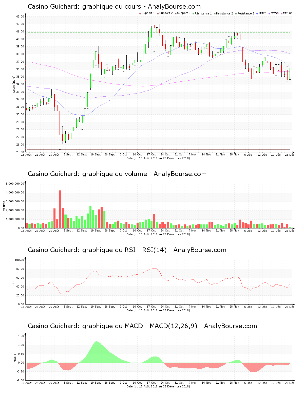Screen dimensions: 304x393
Task: Click '19 Sept' date under volume chart
Action: (96, 230)
